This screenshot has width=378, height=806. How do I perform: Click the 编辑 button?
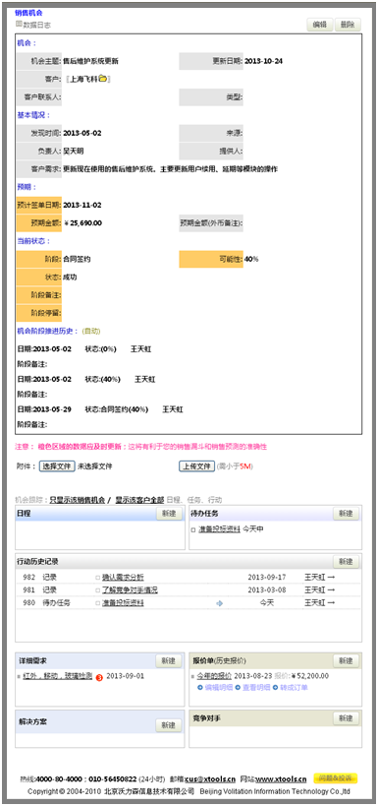pyautogui.click(x=320, y=25)
